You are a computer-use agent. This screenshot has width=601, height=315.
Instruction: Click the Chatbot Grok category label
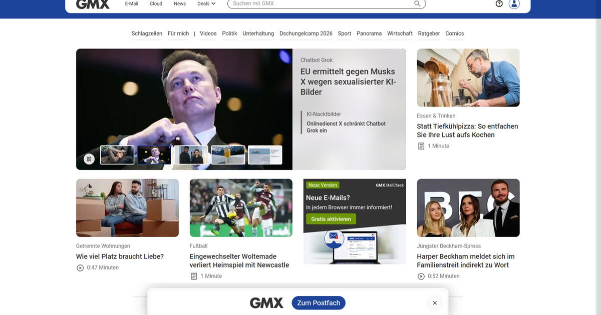[317, 60]
